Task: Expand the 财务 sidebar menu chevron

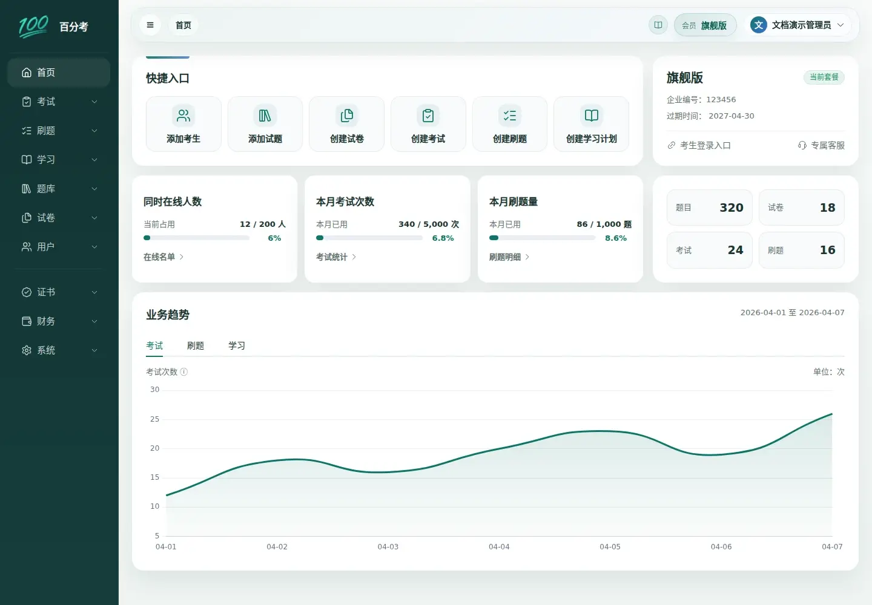Action: 94,321
